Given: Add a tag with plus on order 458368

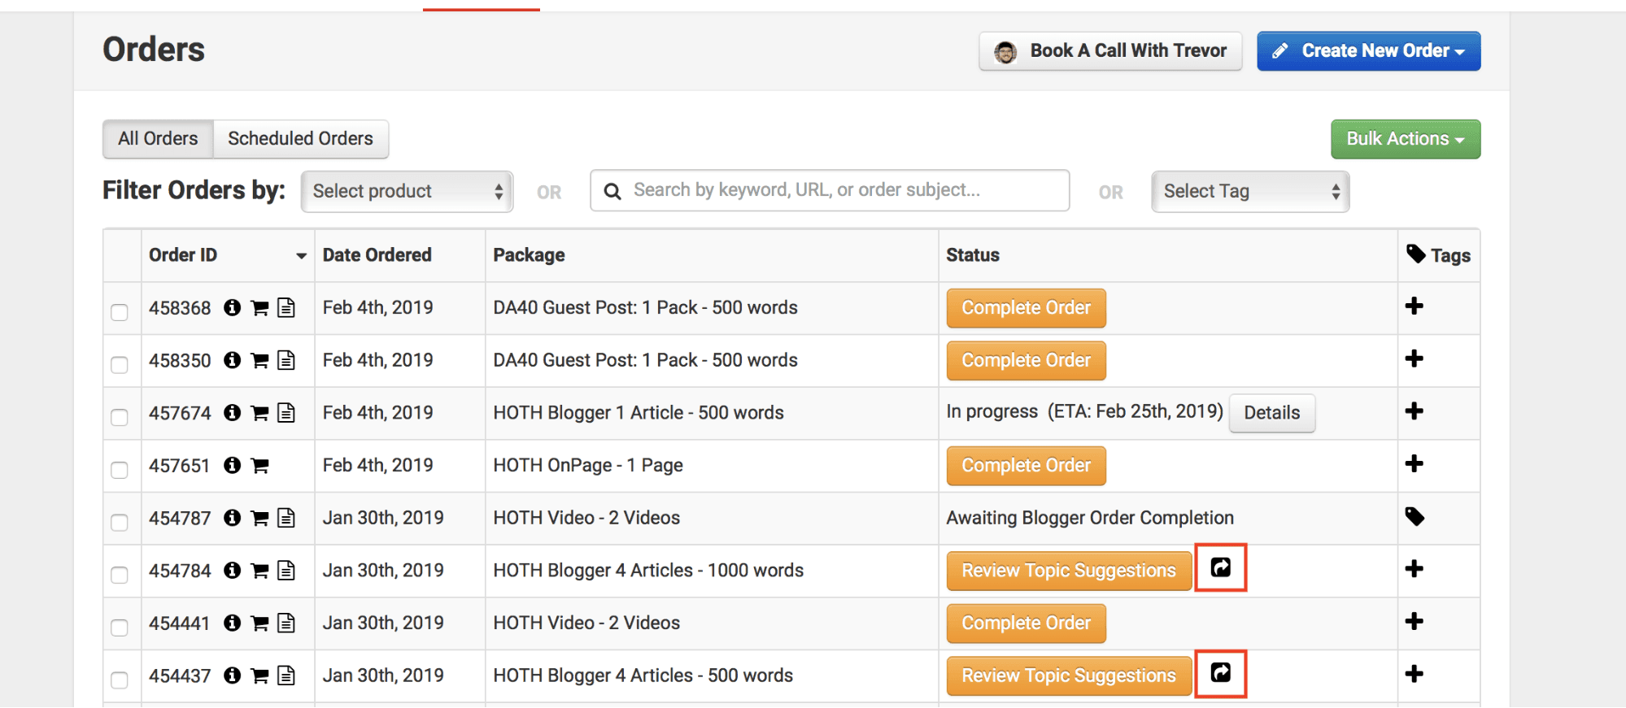Looking at the screenshot, I should 1415,306.
